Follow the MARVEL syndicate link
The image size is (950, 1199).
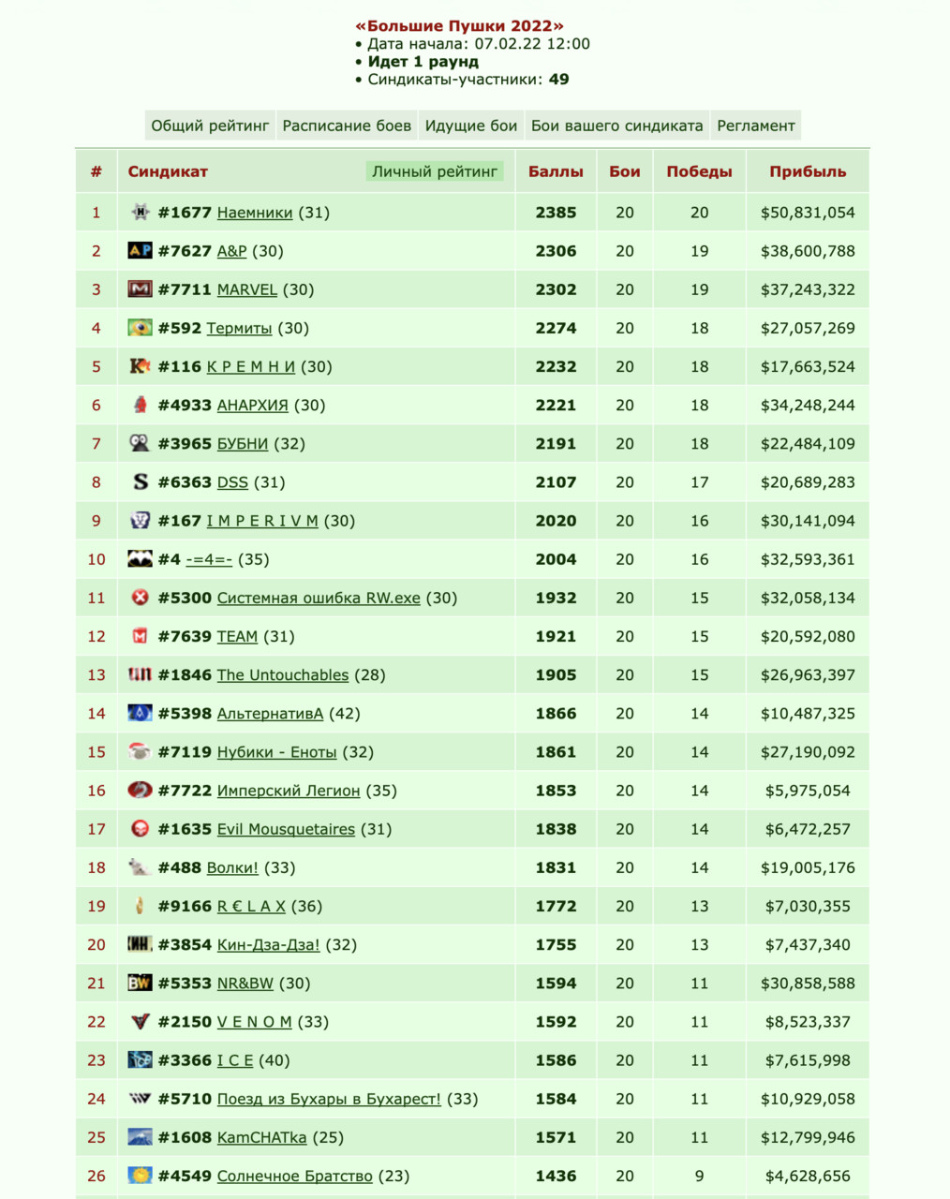(247, 289)
